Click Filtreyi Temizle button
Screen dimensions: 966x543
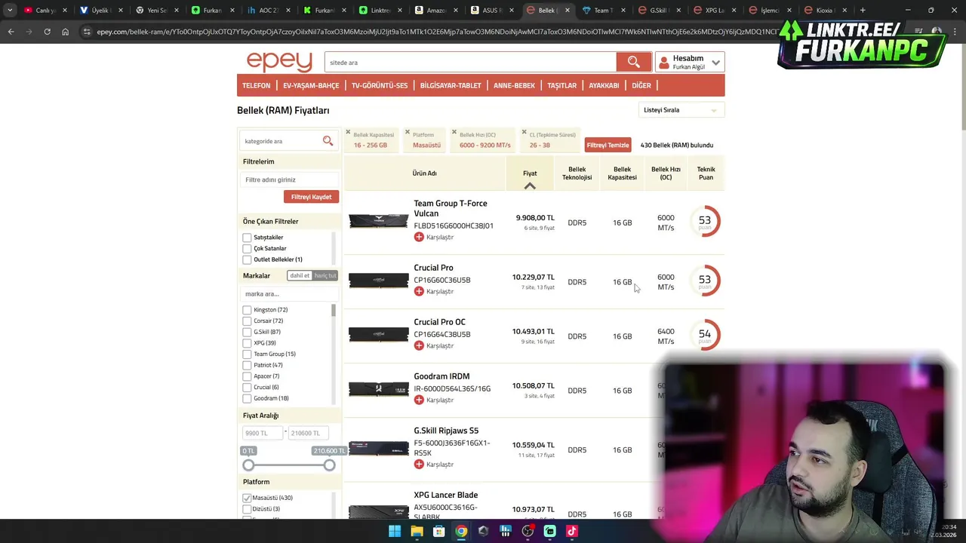click(608, 145)
